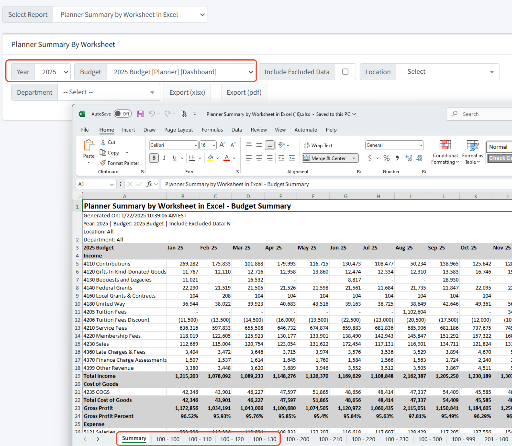Viewport: 512px width, 446px height.
Task: Open the Department select dropdown
Action: pyautogui.click(x=109, y=92)
